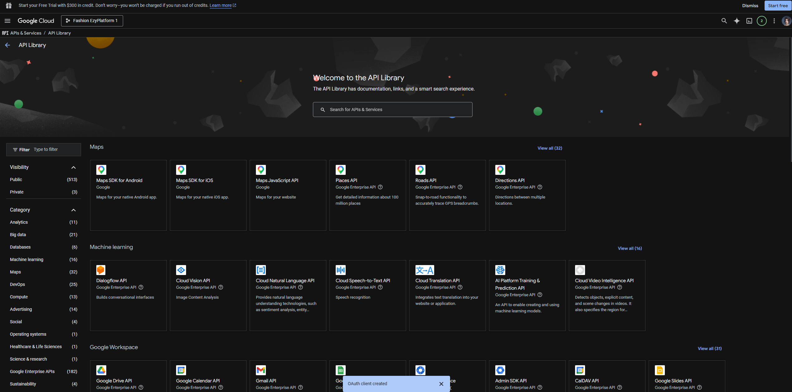The image size is (792, 392).
Task: Open APIs & Services breadcrumb link
Action: point(26,33)
